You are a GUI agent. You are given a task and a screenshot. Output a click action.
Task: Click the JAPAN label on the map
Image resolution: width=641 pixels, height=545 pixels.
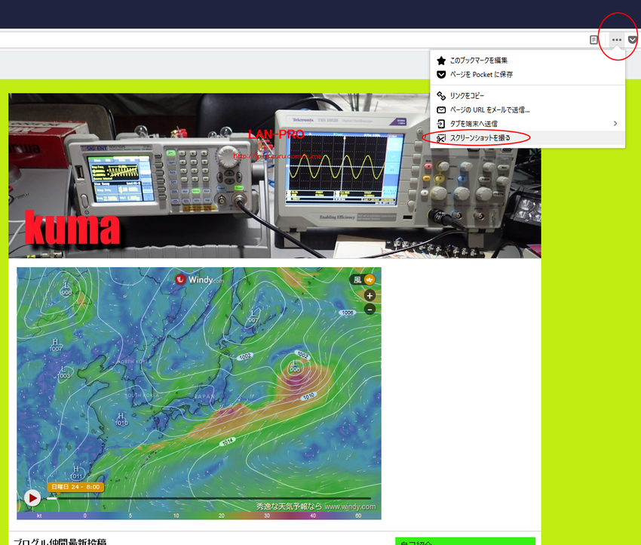[x=204, y=396]
